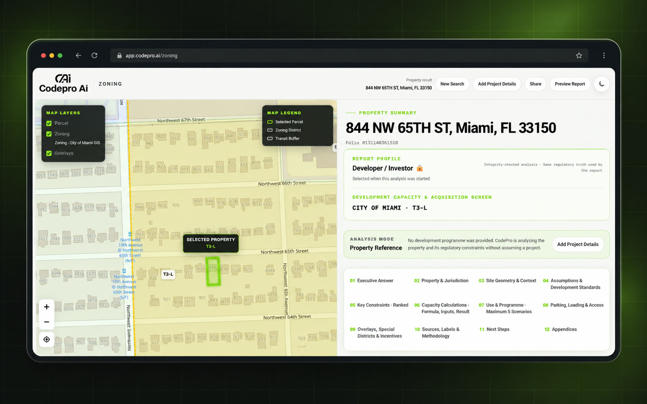
Task: Go back with the browser back arrow
Action: [78, 55]
